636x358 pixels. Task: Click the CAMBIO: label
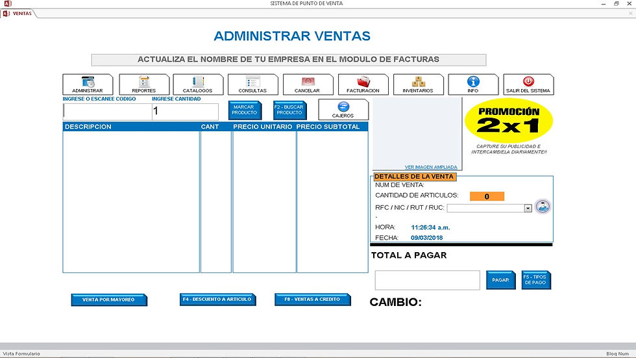(395, 302)
